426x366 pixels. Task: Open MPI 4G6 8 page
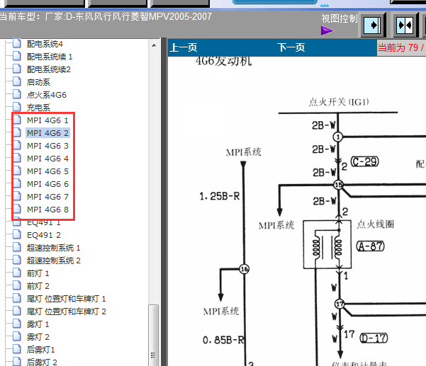pyautogui.click(x=47, y=210)
